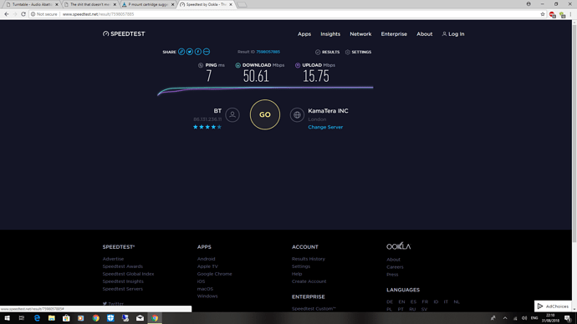Open Microsoft Store from taskbar
This screenshot has height=324, width=577.
tap(66, 318)
